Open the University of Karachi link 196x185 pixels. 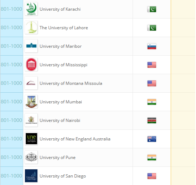[60, 9]
